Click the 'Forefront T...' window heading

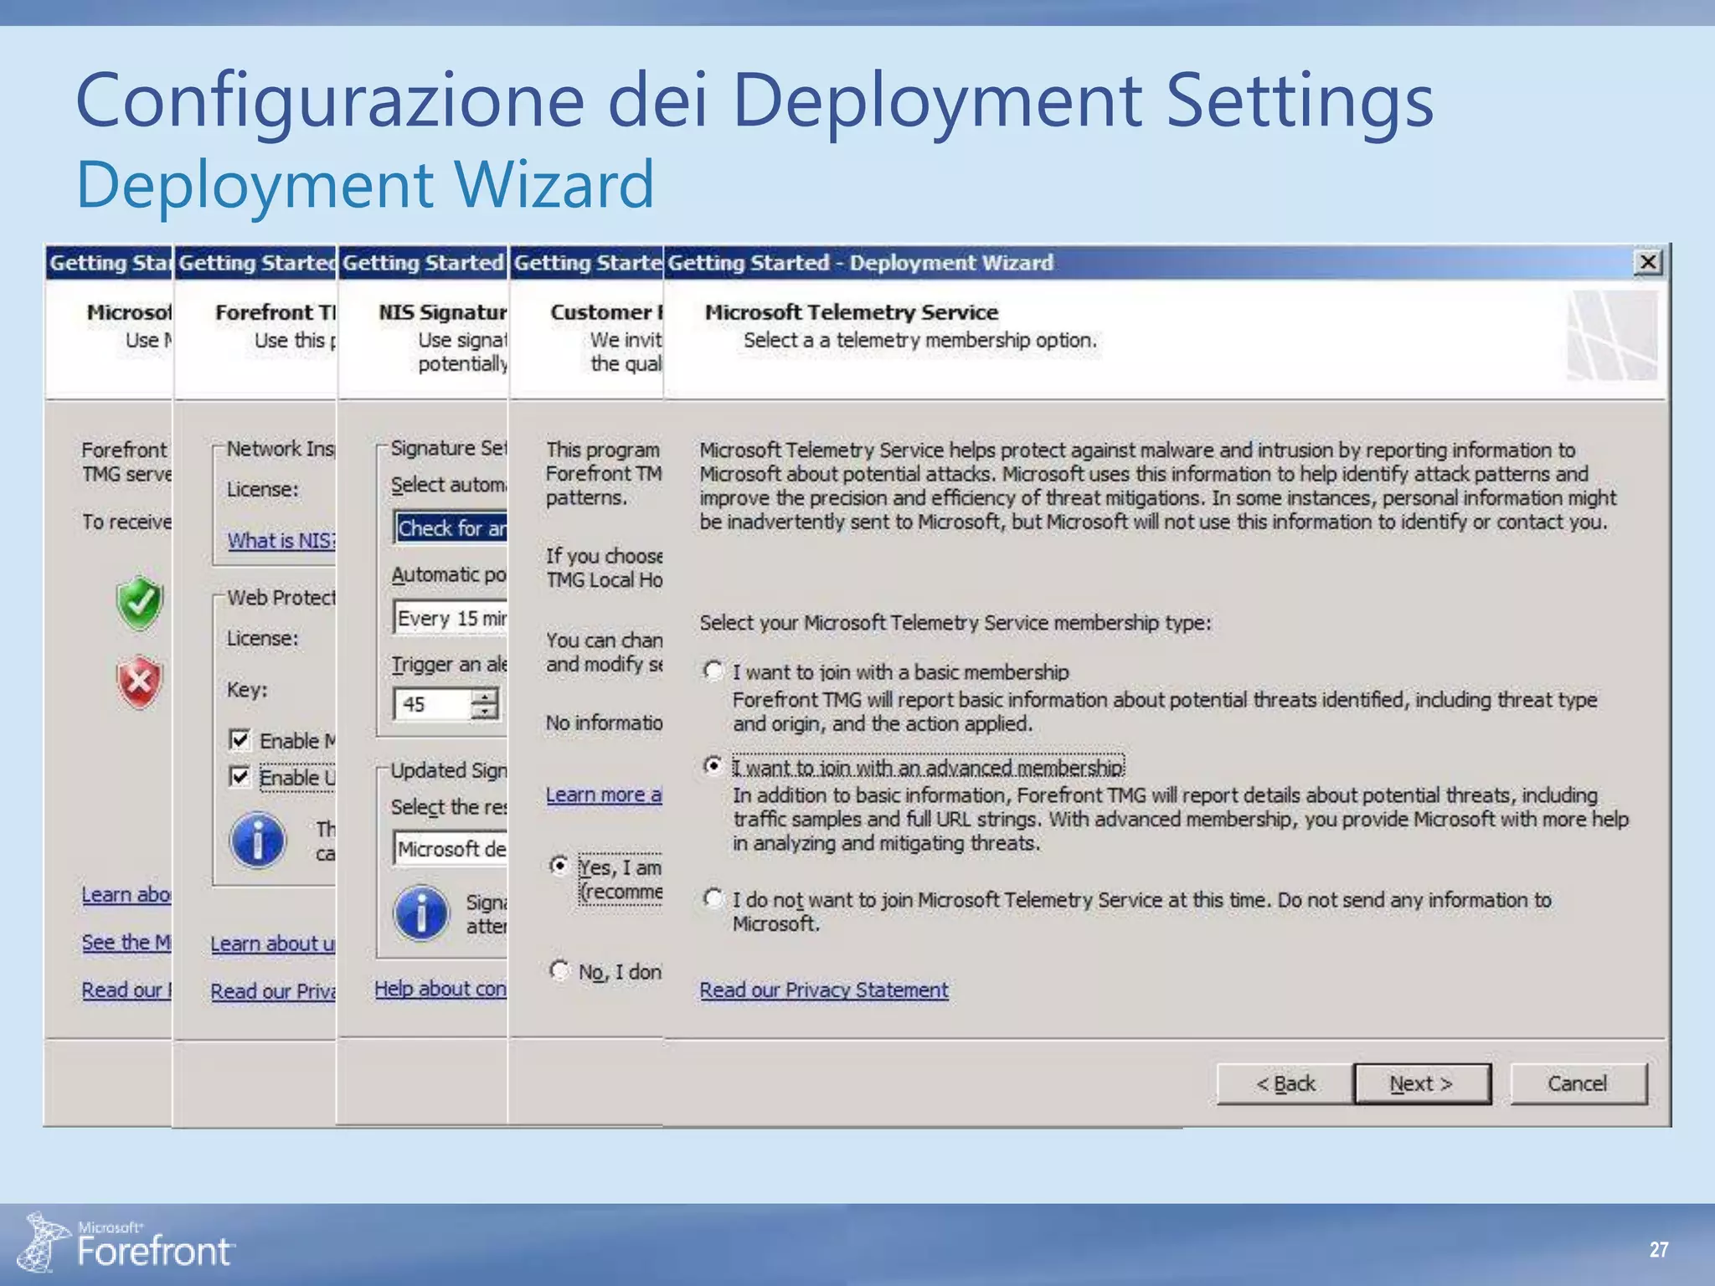pyautogui.click(x=276, y=312)
